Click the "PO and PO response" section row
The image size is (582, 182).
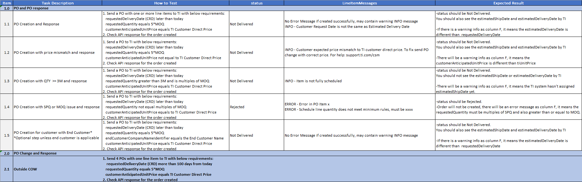tap(31, 8)
